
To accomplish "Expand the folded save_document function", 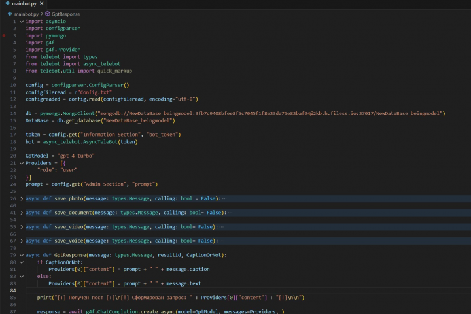I will (22, 213).
